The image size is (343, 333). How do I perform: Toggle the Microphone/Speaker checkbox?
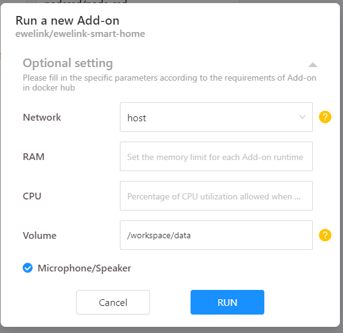(28, 268)
